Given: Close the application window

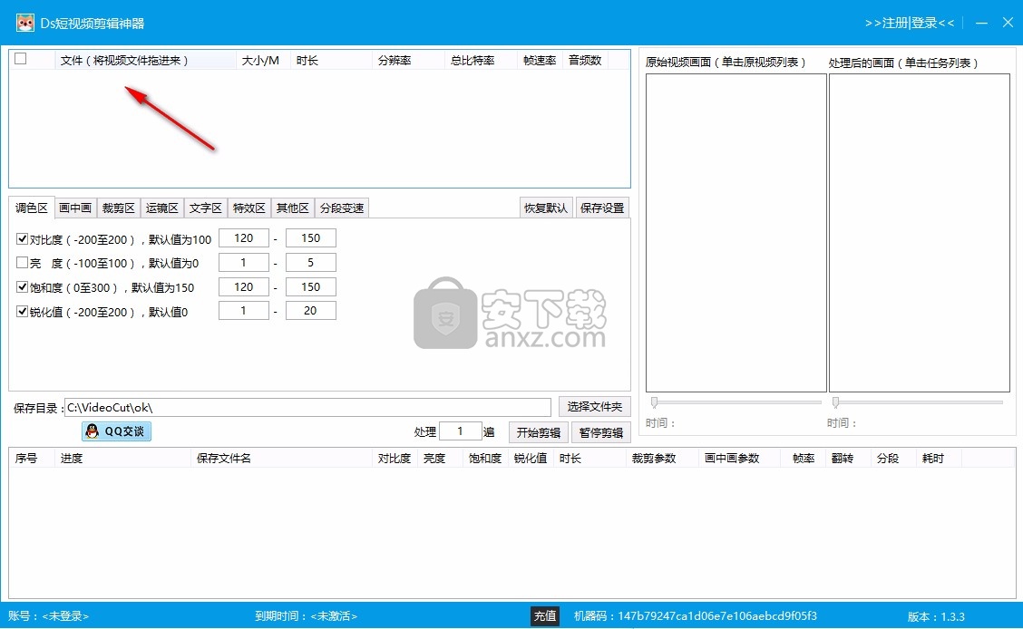Looking at the screenshot, I should pos(1008,23).
